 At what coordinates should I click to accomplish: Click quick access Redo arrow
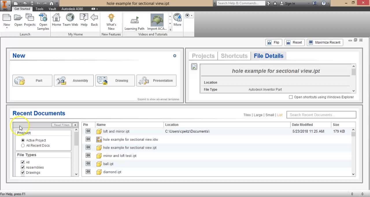click(x=45, y=3)
